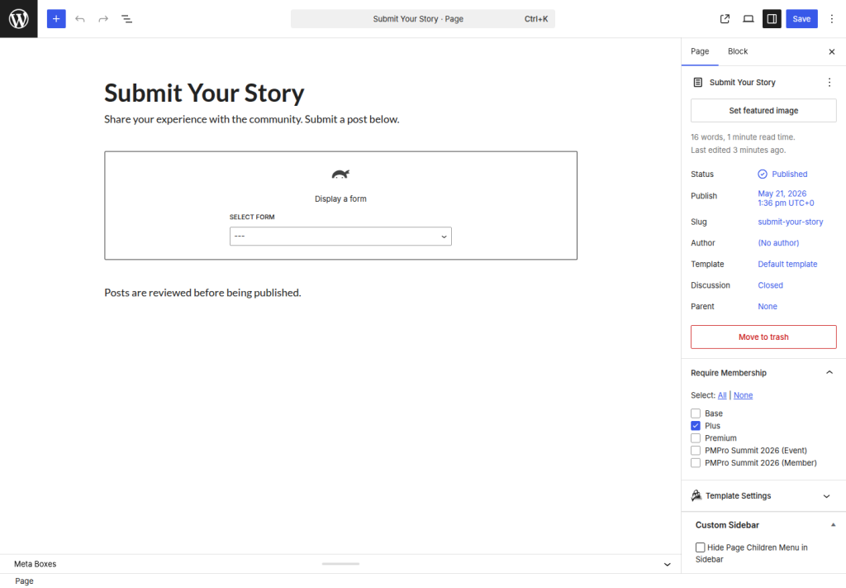Edit the publish date May 21, 2026
The height and width of the screenshot is (588, 846).
point(786,198)
